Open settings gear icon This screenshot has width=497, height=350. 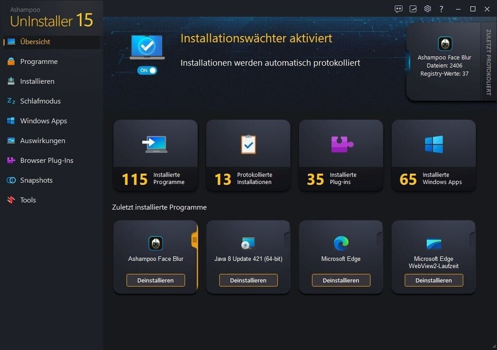428,9
